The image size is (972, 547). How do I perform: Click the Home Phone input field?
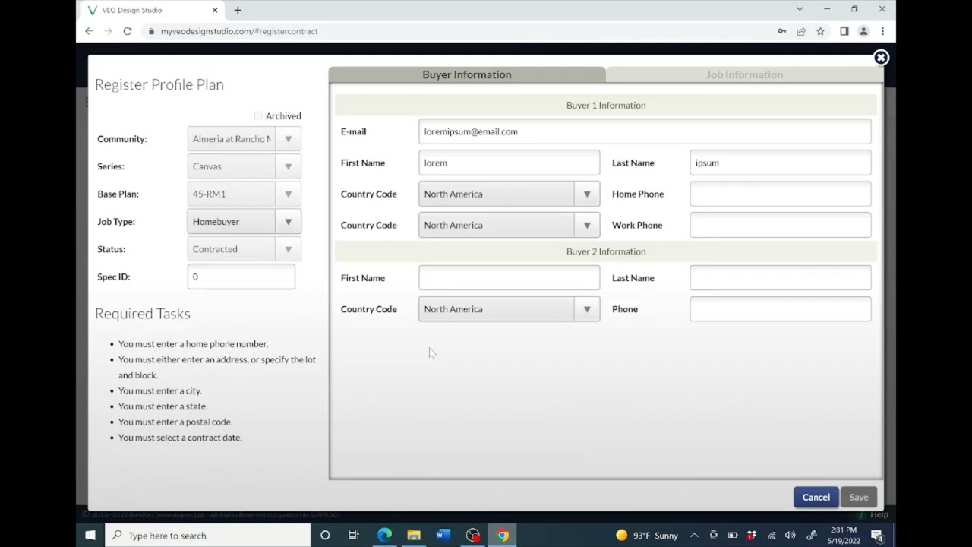(781, 194)
